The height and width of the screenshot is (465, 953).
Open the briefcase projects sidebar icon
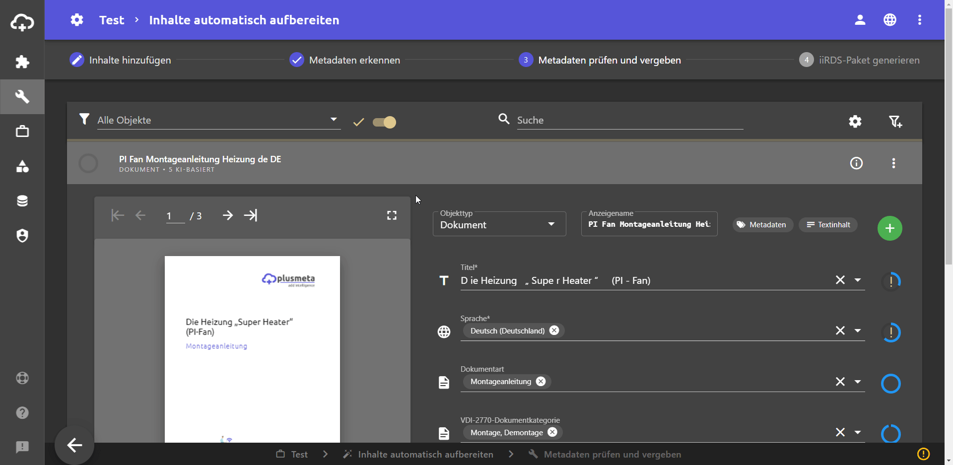pyautogui.click(x=22, y=132)
